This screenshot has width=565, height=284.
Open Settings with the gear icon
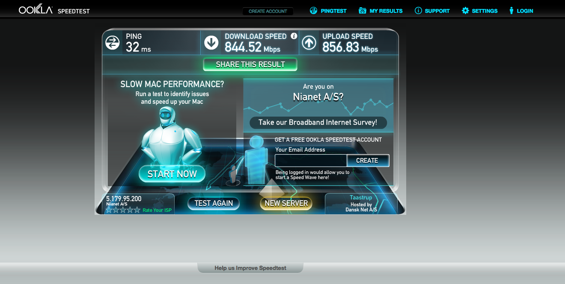[479, 11]
